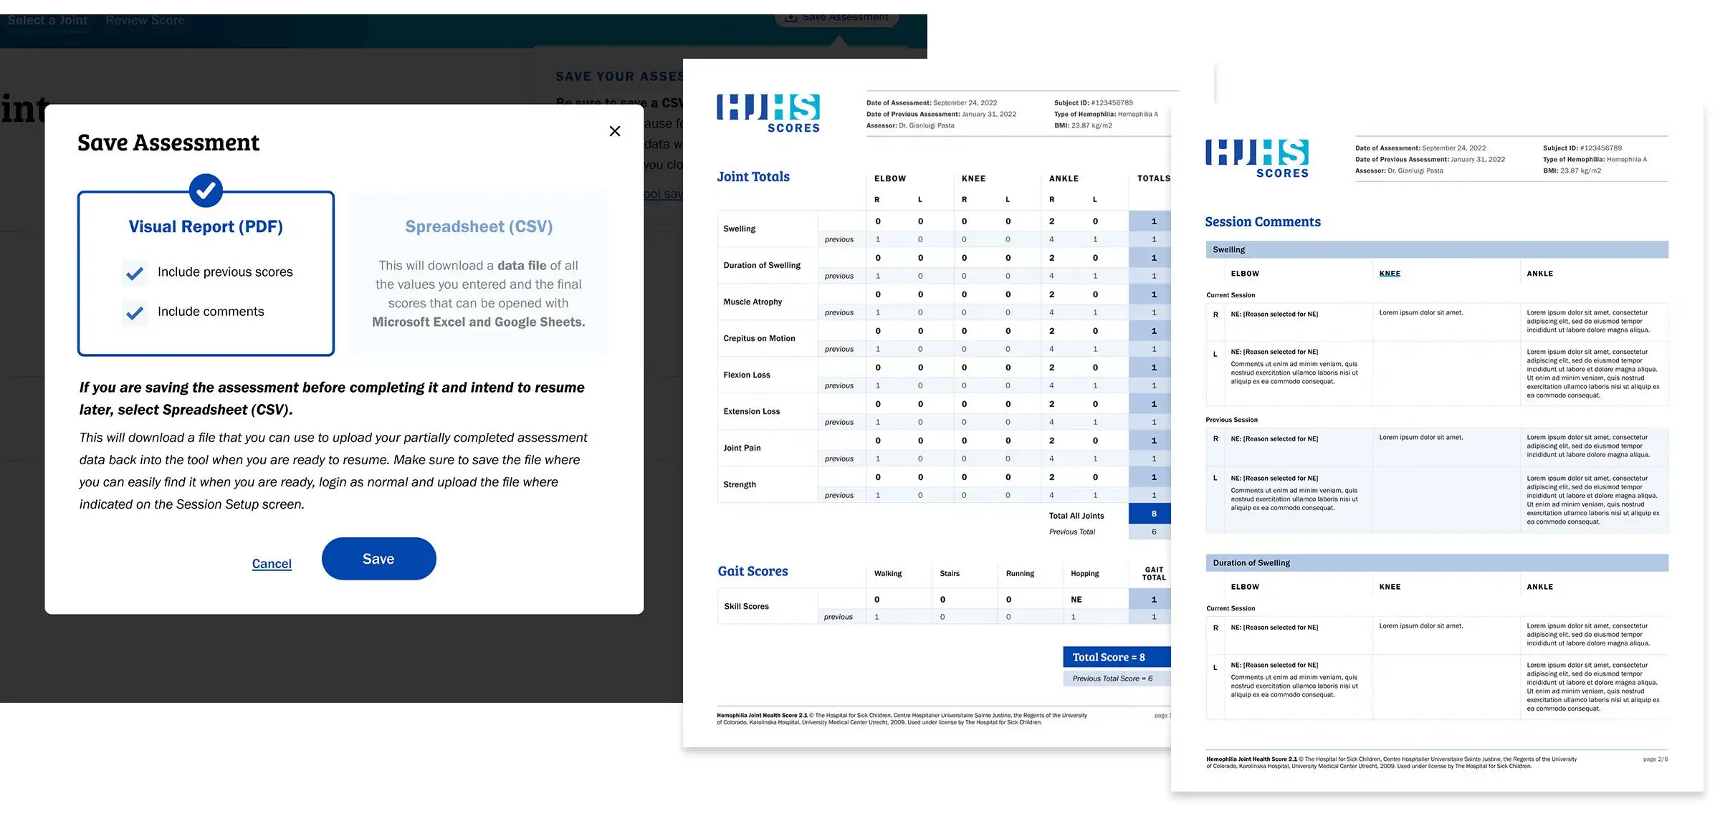Select the Visual Report (PDF) option
1720x816 pixels.
pyautogui.click(x=206, y=227)
